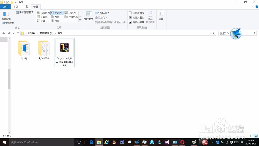Click the Search Web and Windows box

point(41,142)
